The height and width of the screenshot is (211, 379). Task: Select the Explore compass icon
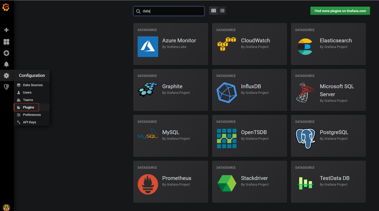coord(6,53)
